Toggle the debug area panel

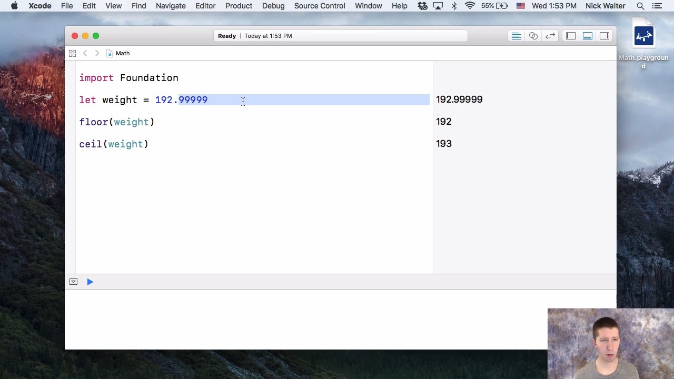point(588,36)
